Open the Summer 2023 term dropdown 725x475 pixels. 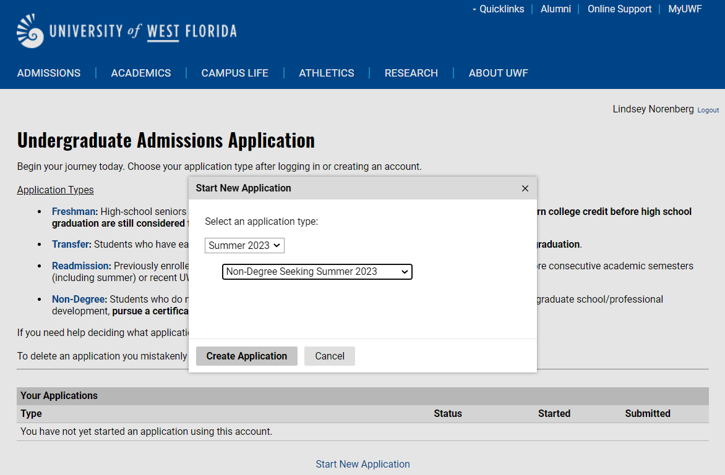(244, 246)
